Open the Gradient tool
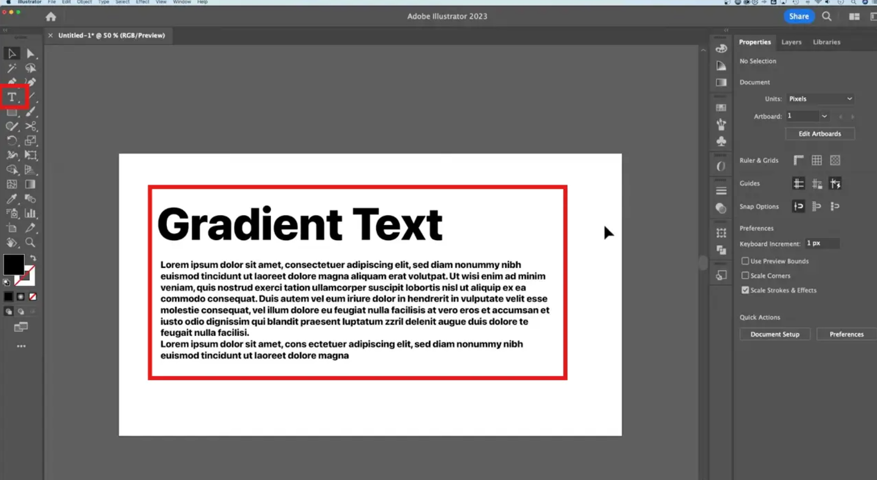 [x=31, y=184]
